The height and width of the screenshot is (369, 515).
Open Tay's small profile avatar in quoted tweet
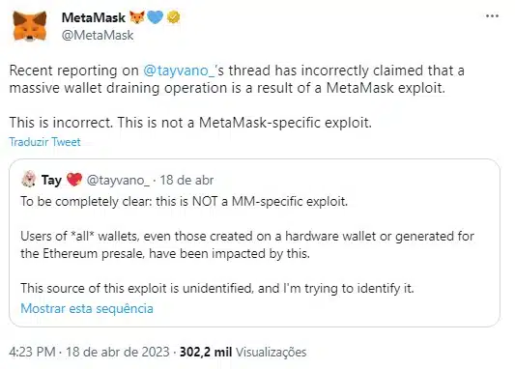pyautogui.click(x=29, y=179)
